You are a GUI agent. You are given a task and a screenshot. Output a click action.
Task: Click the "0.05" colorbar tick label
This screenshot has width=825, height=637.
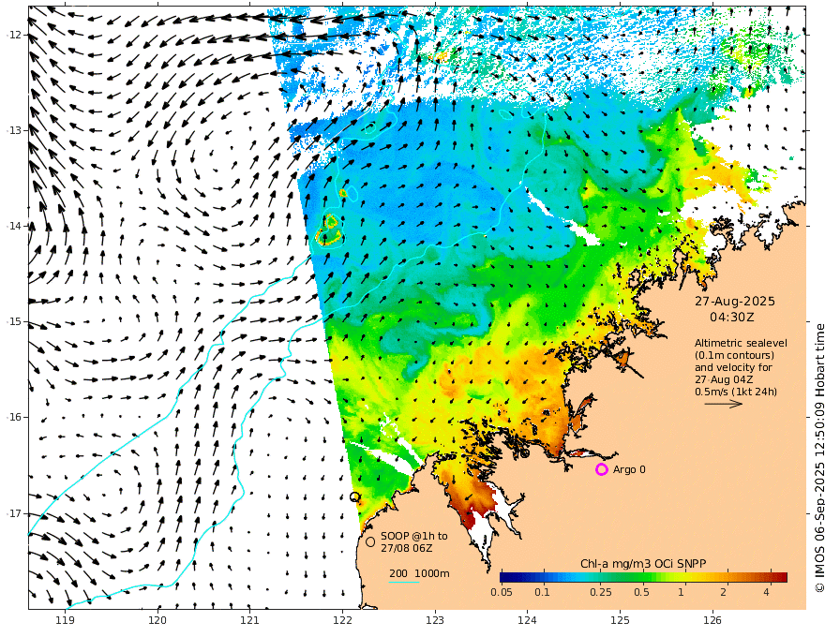click(x=502, y=592)
